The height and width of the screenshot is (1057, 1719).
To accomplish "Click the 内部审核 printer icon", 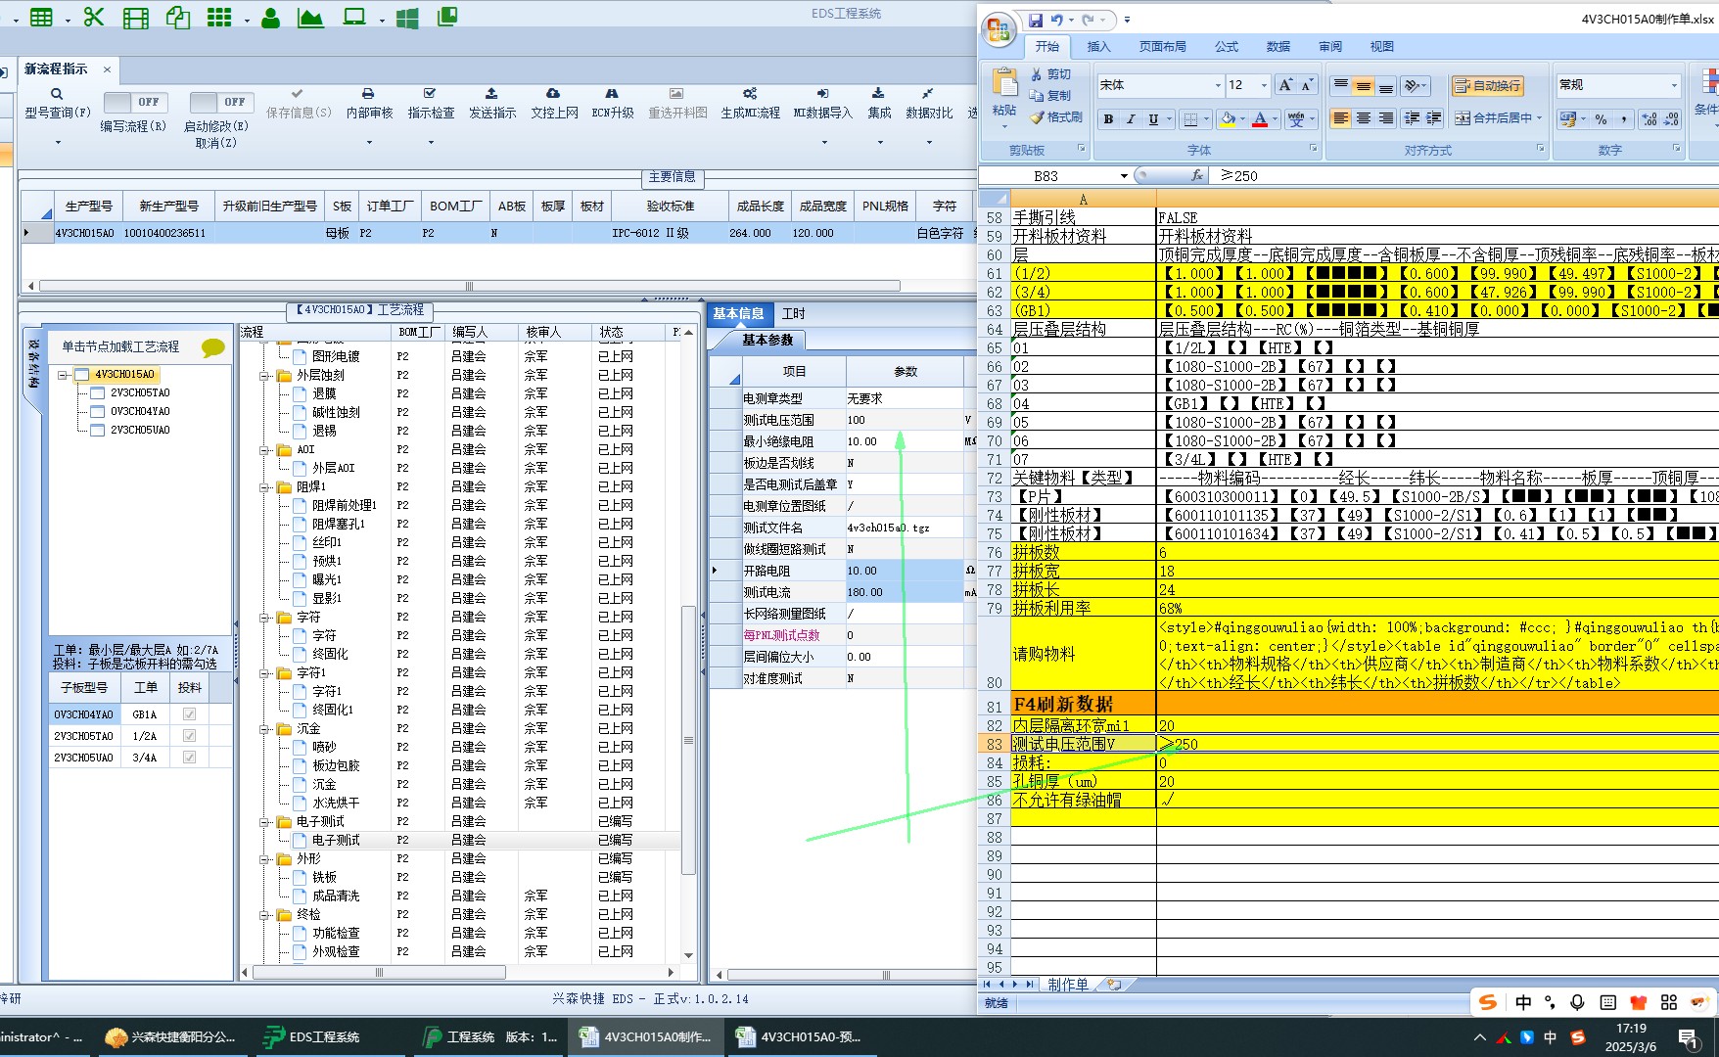I will [368, 93].
